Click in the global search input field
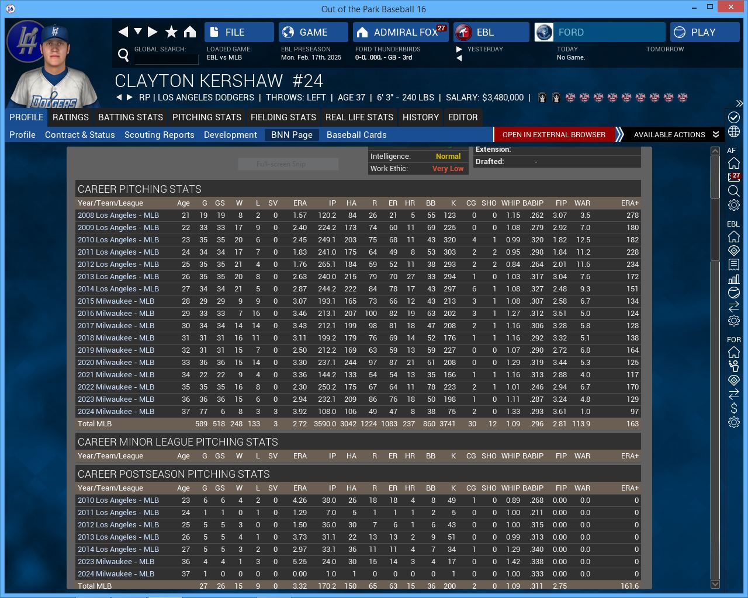Image resolution: width=748 pixels, height=598 pixels. click(167, 59)
